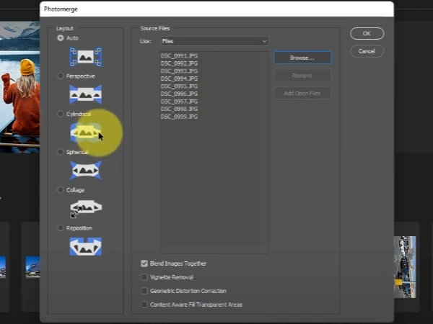This screenshot has height=324, width=433.
Task: Click the Spherical layout preview icon
Action: [x=86, y=171]
